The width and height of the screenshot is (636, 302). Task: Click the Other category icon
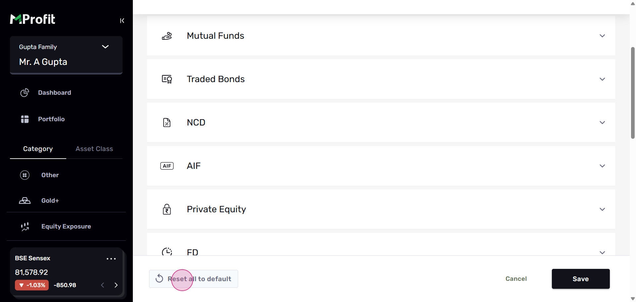pyautogui.click(x=25, y=175)
